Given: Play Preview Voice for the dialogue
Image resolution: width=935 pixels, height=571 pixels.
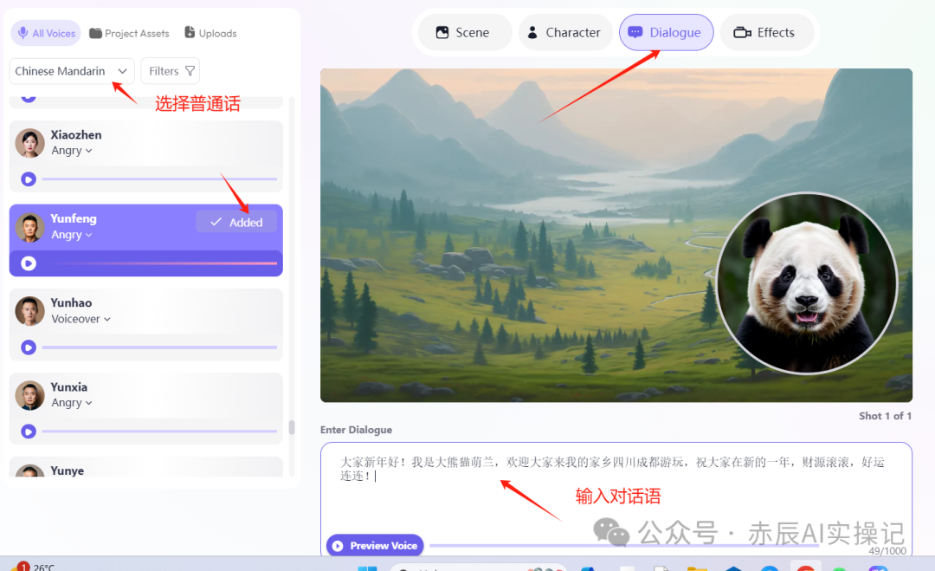Looking at the screenshot, I should tap(375, 545).
